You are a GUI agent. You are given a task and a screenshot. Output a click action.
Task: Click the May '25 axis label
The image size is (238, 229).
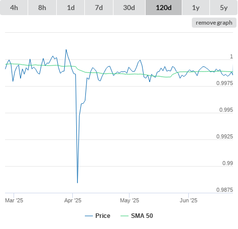[x=130, y=200]
